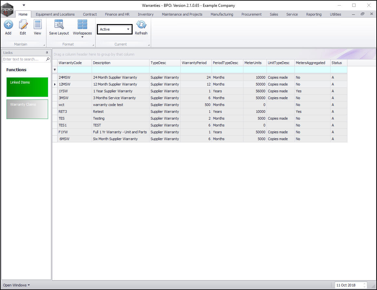377x290 pixels.
Task: Sort by WarrantyCode column header
Action: 74,63
